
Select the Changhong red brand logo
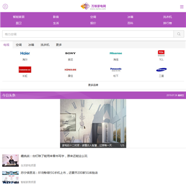point(25,70)
